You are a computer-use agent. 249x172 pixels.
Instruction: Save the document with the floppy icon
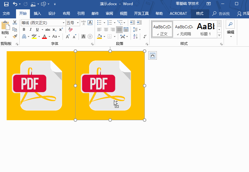[x=6, y=4]
